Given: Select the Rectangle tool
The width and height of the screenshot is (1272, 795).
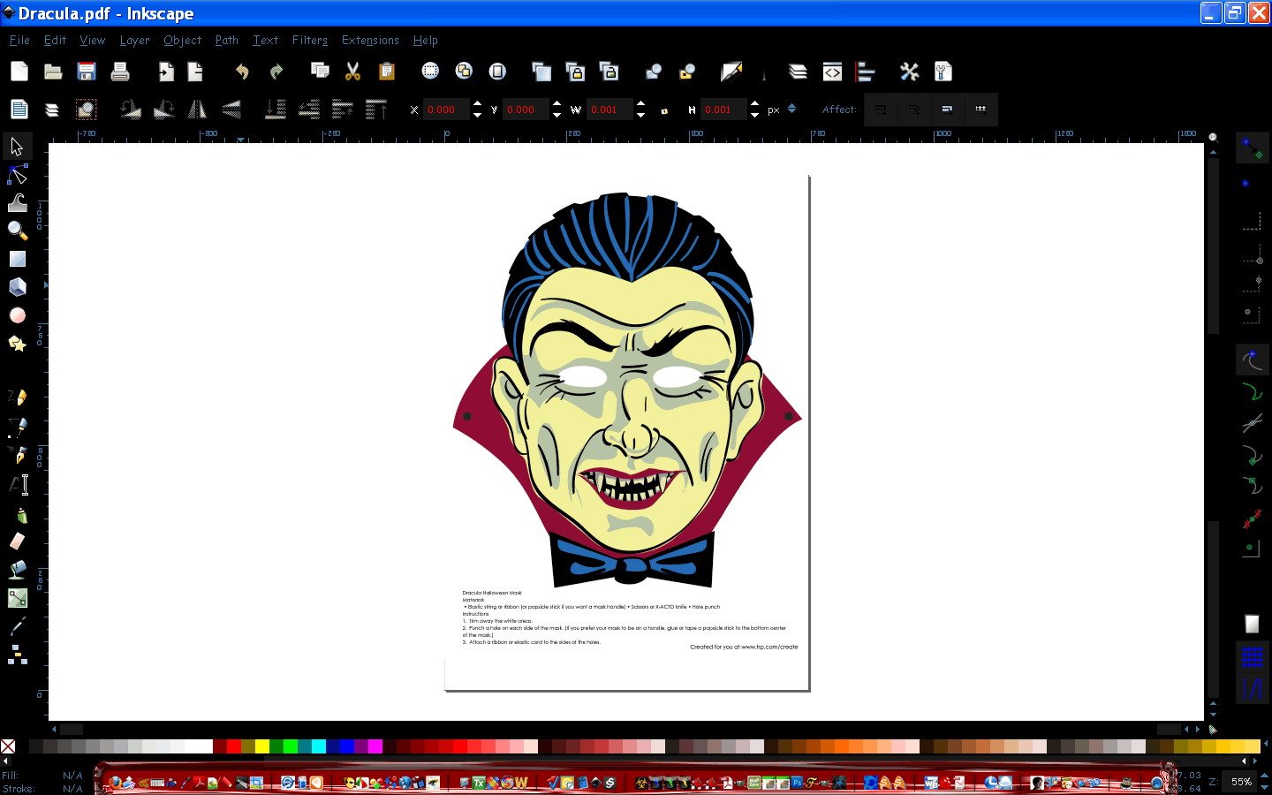Looking at the screenshot, I should [x=18, y=259].
